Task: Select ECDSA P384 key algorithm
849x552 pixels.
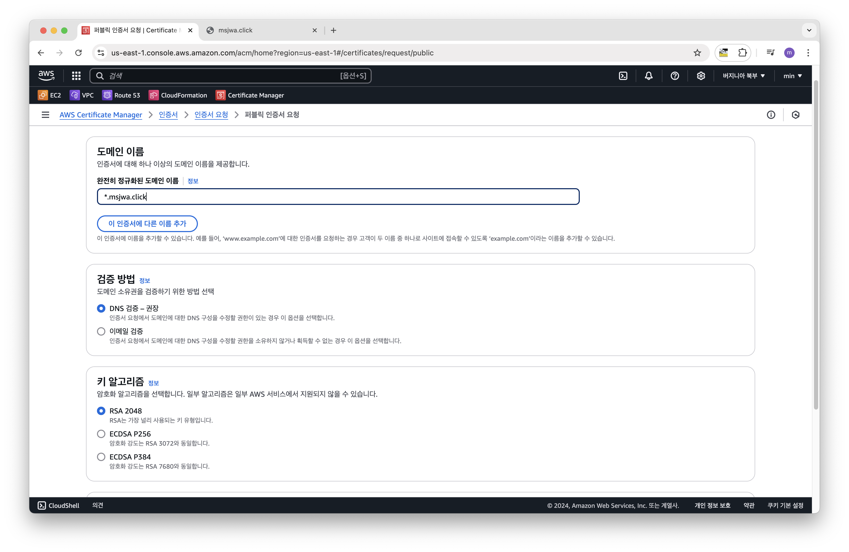Action: [x=101, y=457]
